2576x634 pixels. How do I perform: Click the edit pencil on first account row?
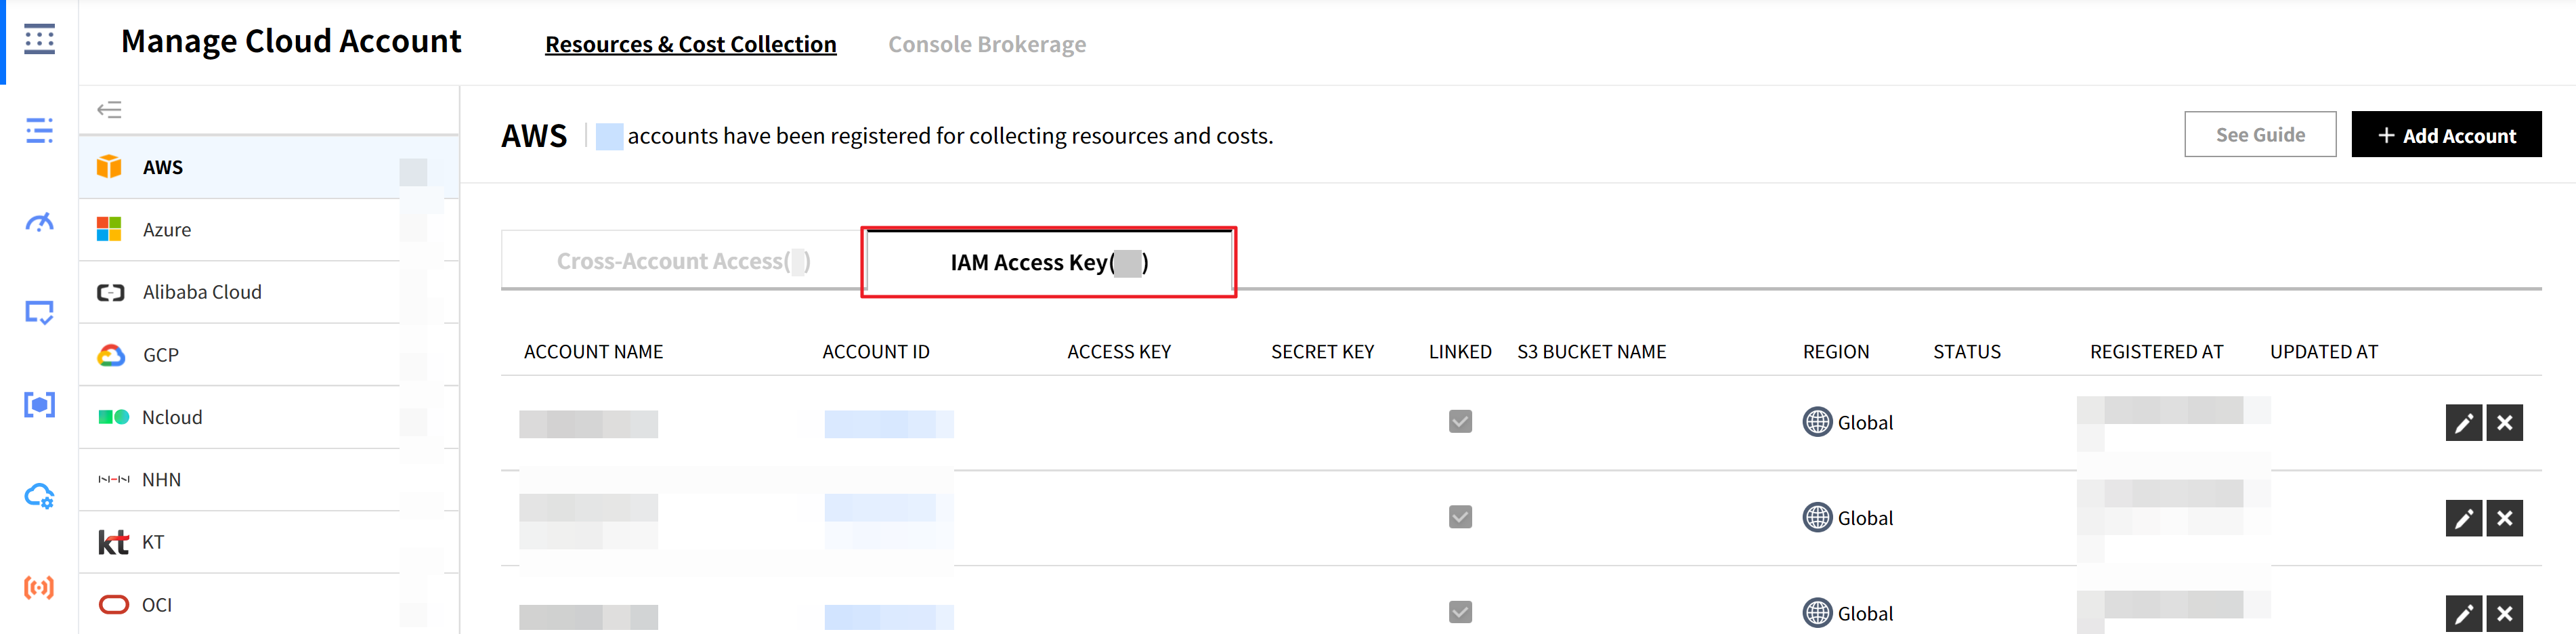(x=2463, y=423)
